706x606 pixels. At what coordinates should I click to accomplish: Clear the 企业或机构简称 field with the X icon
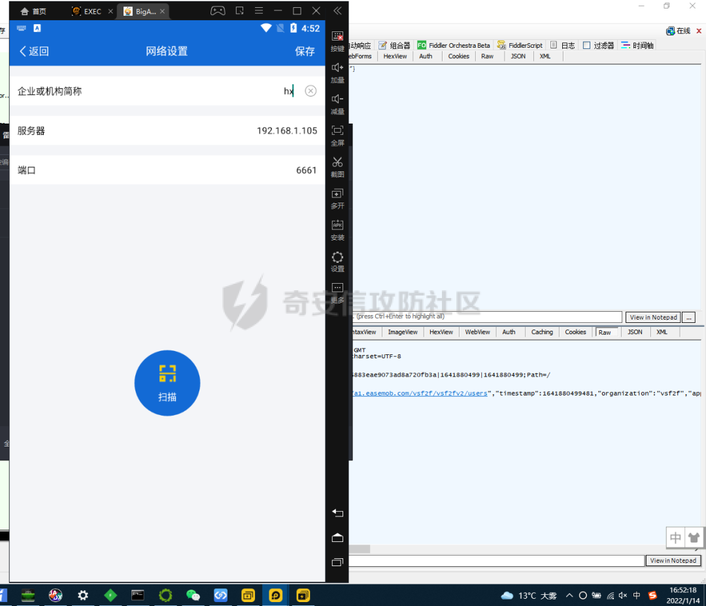click(x=311, y=91)
